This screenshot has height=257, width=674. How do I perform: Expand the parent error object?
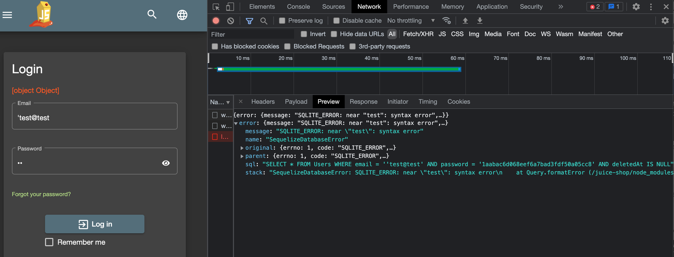242,156
